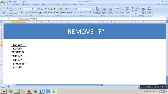Click Merge & Center
168x94 pixels.
pos(66,13)
